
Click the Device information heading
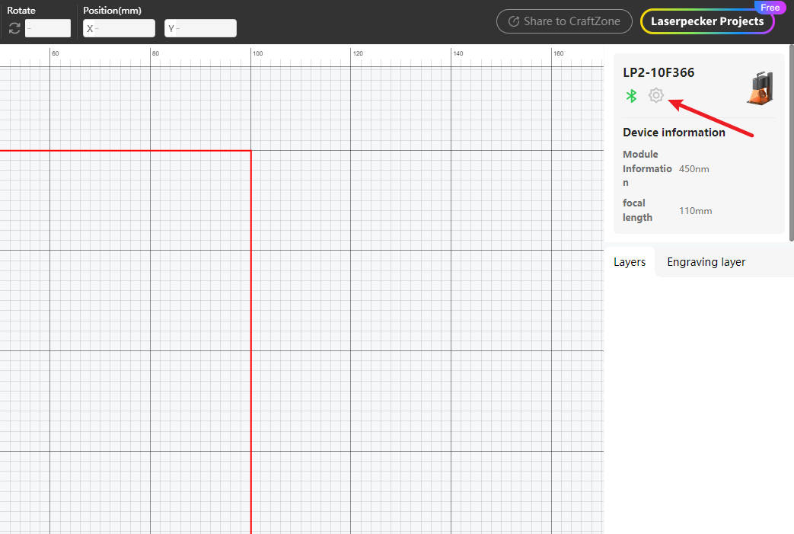(674, 133)
